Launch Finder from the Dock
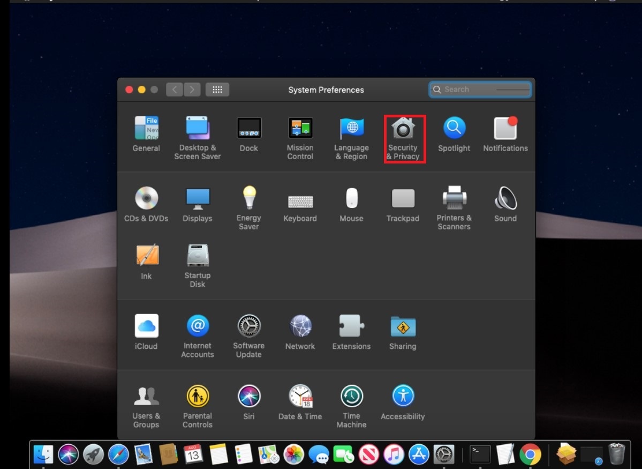The width and height of the screenshot is (642, 469). [x=43, y=454]
